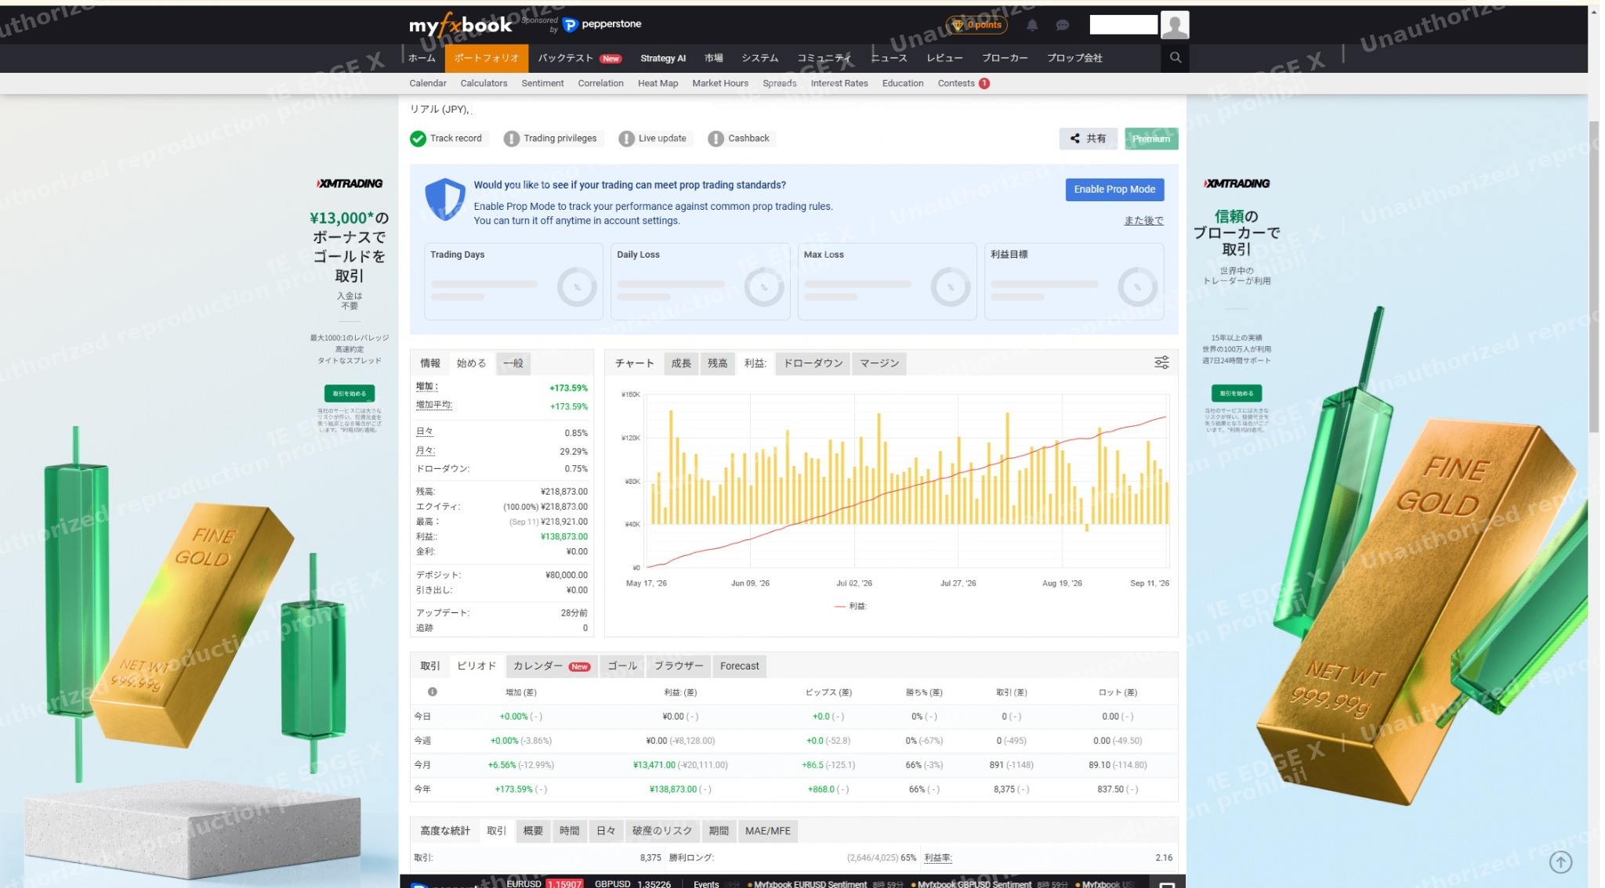Select the 破産のリスク statistics tab

(661, 831)
